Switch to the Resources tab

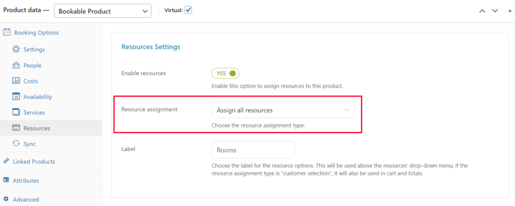click(51, 128)
